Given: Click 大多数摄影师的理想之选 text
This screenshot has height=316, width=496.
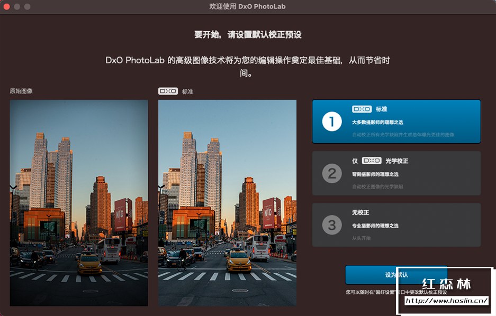Looking at the screenshot, I should tap(377, 122).
